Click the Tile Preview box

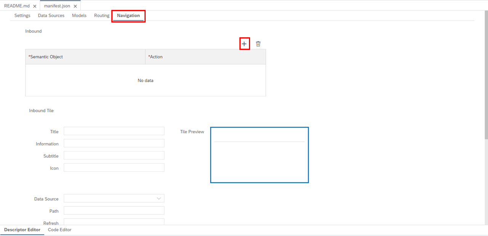click(259, 155)
